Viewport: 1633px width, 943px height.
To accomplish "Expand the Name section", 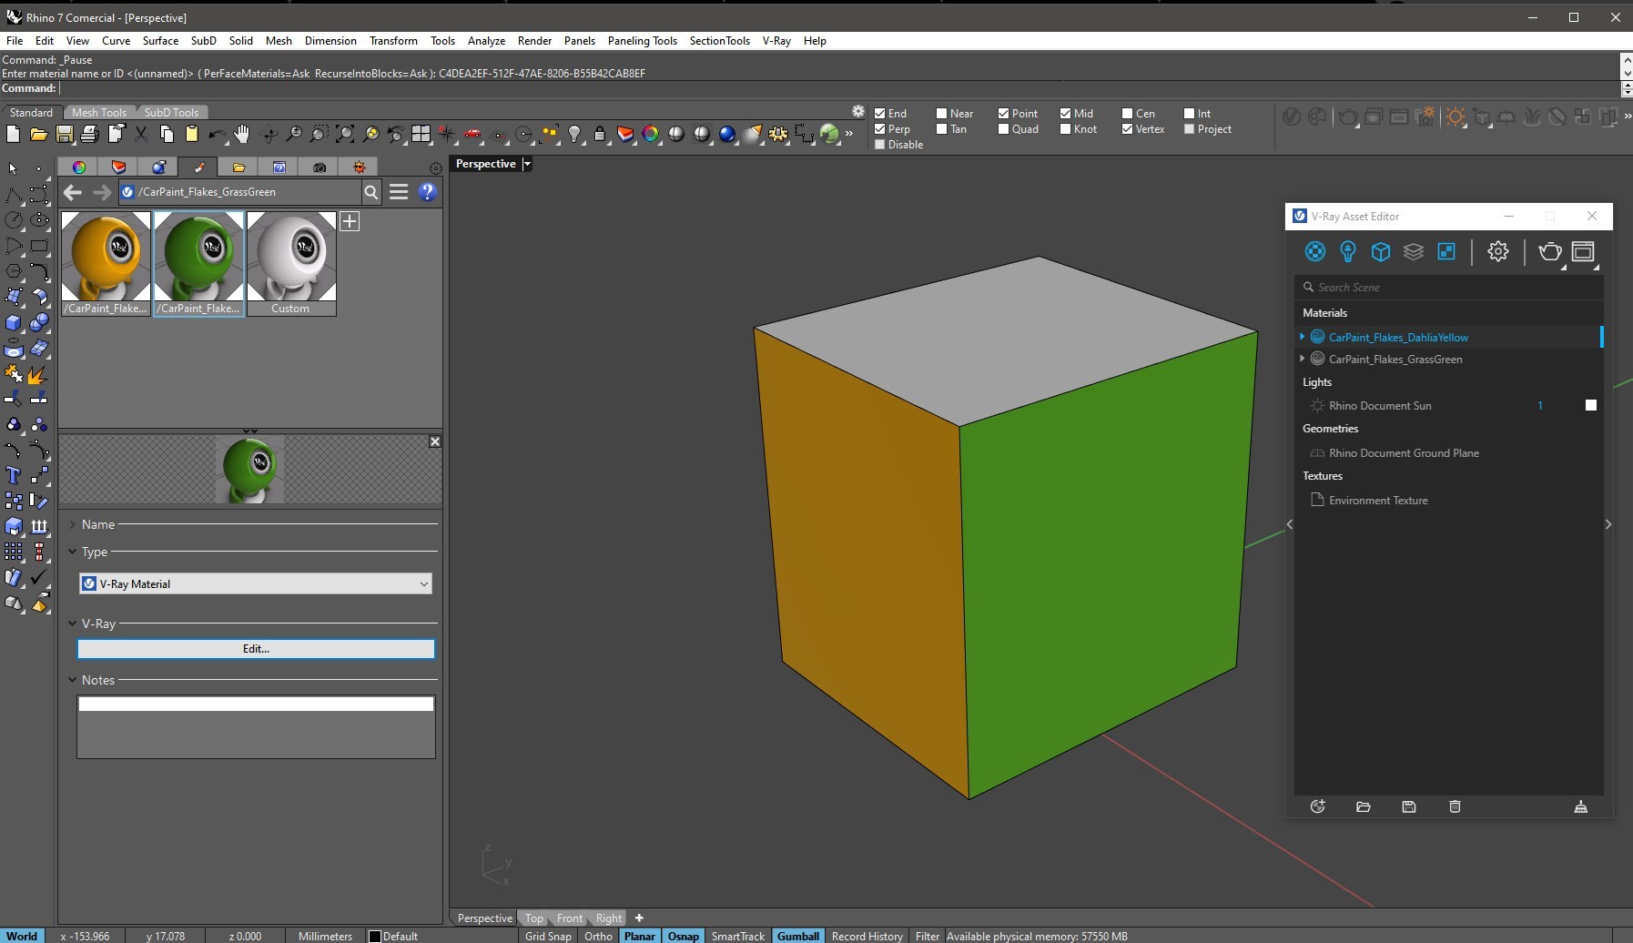I will coord(73,524).
